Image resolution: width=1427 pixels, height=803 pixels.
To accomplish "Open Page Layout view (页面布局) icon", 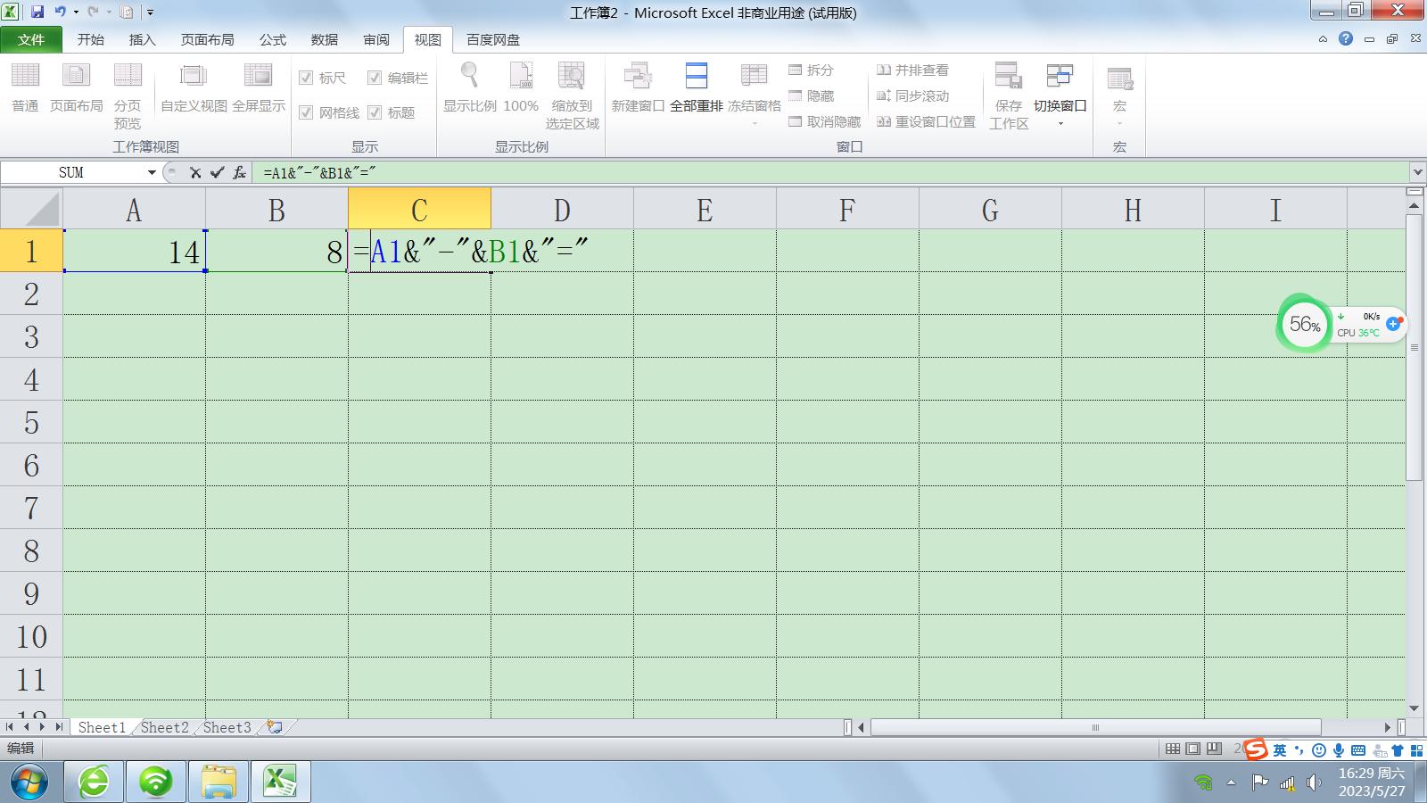I will [76, 79].
